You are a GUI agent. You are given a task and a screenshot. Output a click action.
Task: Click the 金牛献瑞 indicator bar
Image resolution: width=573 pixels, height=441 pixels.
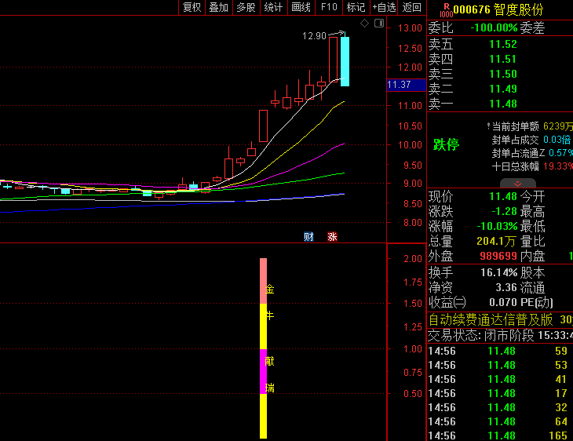pyautogui.click(x=263, y=348)
